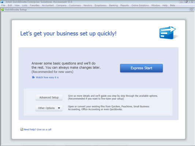Open the Online Solutions menu
The height and width of the screenshot is (146, 195).
coord(140,5)
